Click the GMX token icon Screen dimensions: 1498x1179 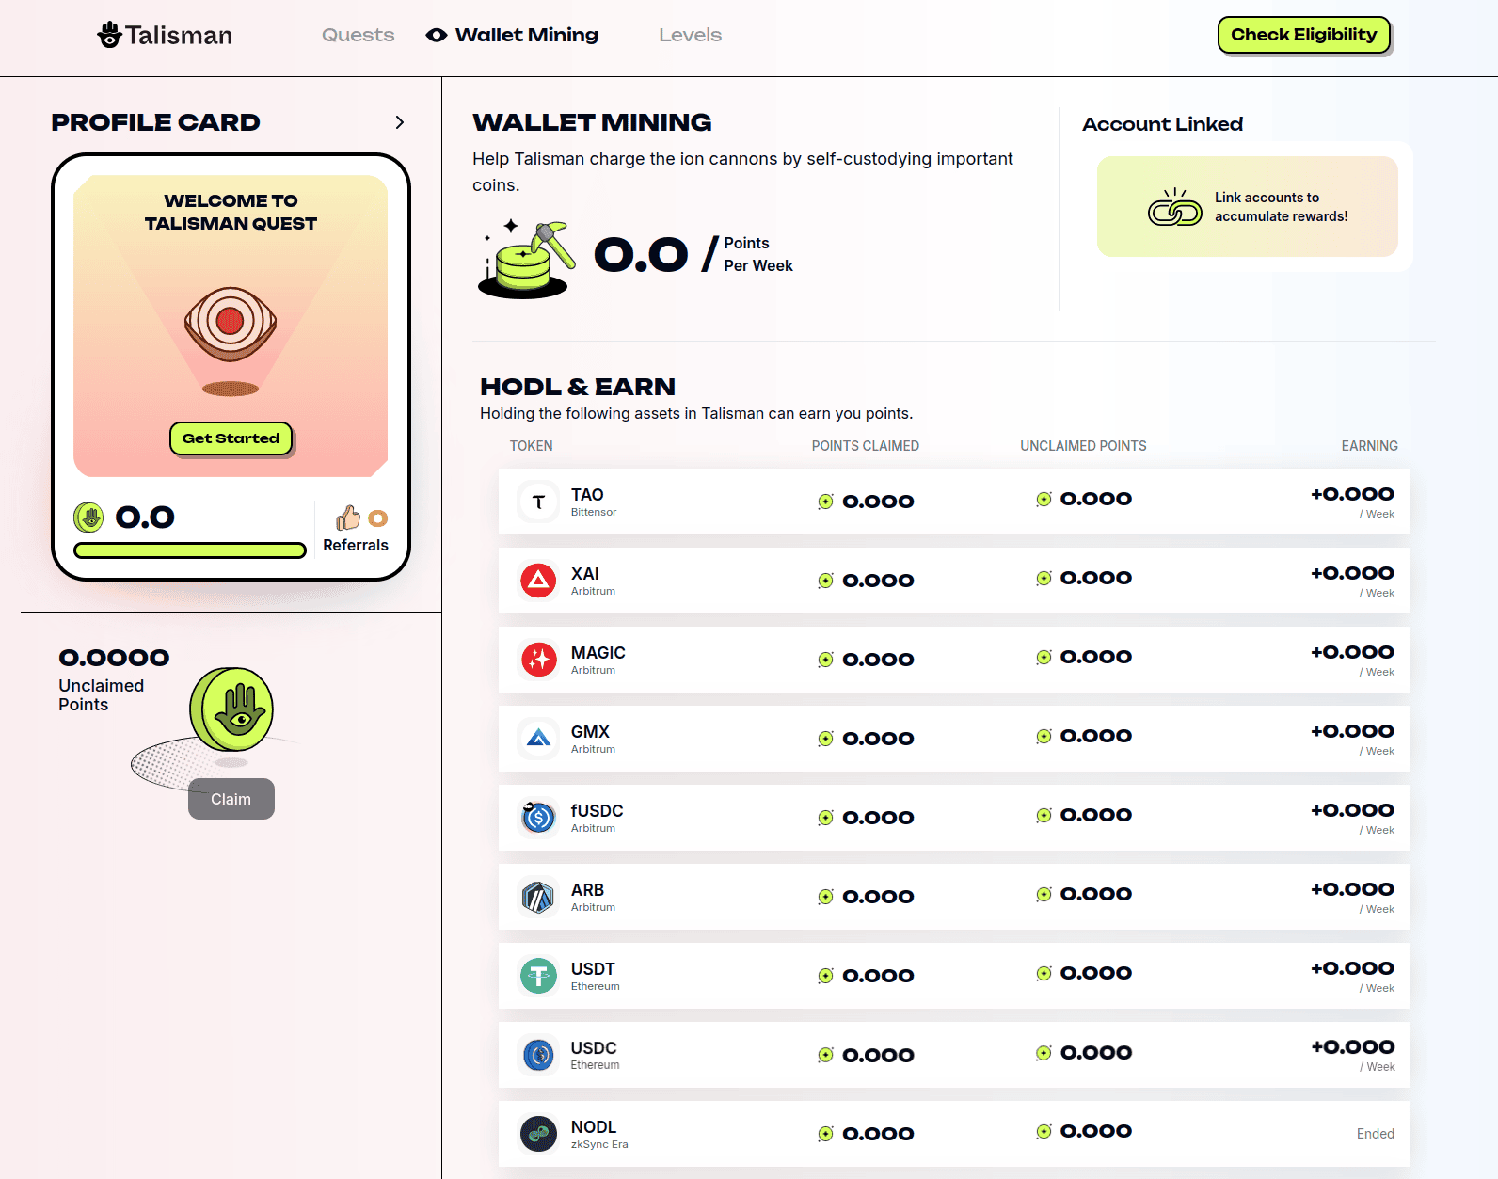[x=538, y=739]
